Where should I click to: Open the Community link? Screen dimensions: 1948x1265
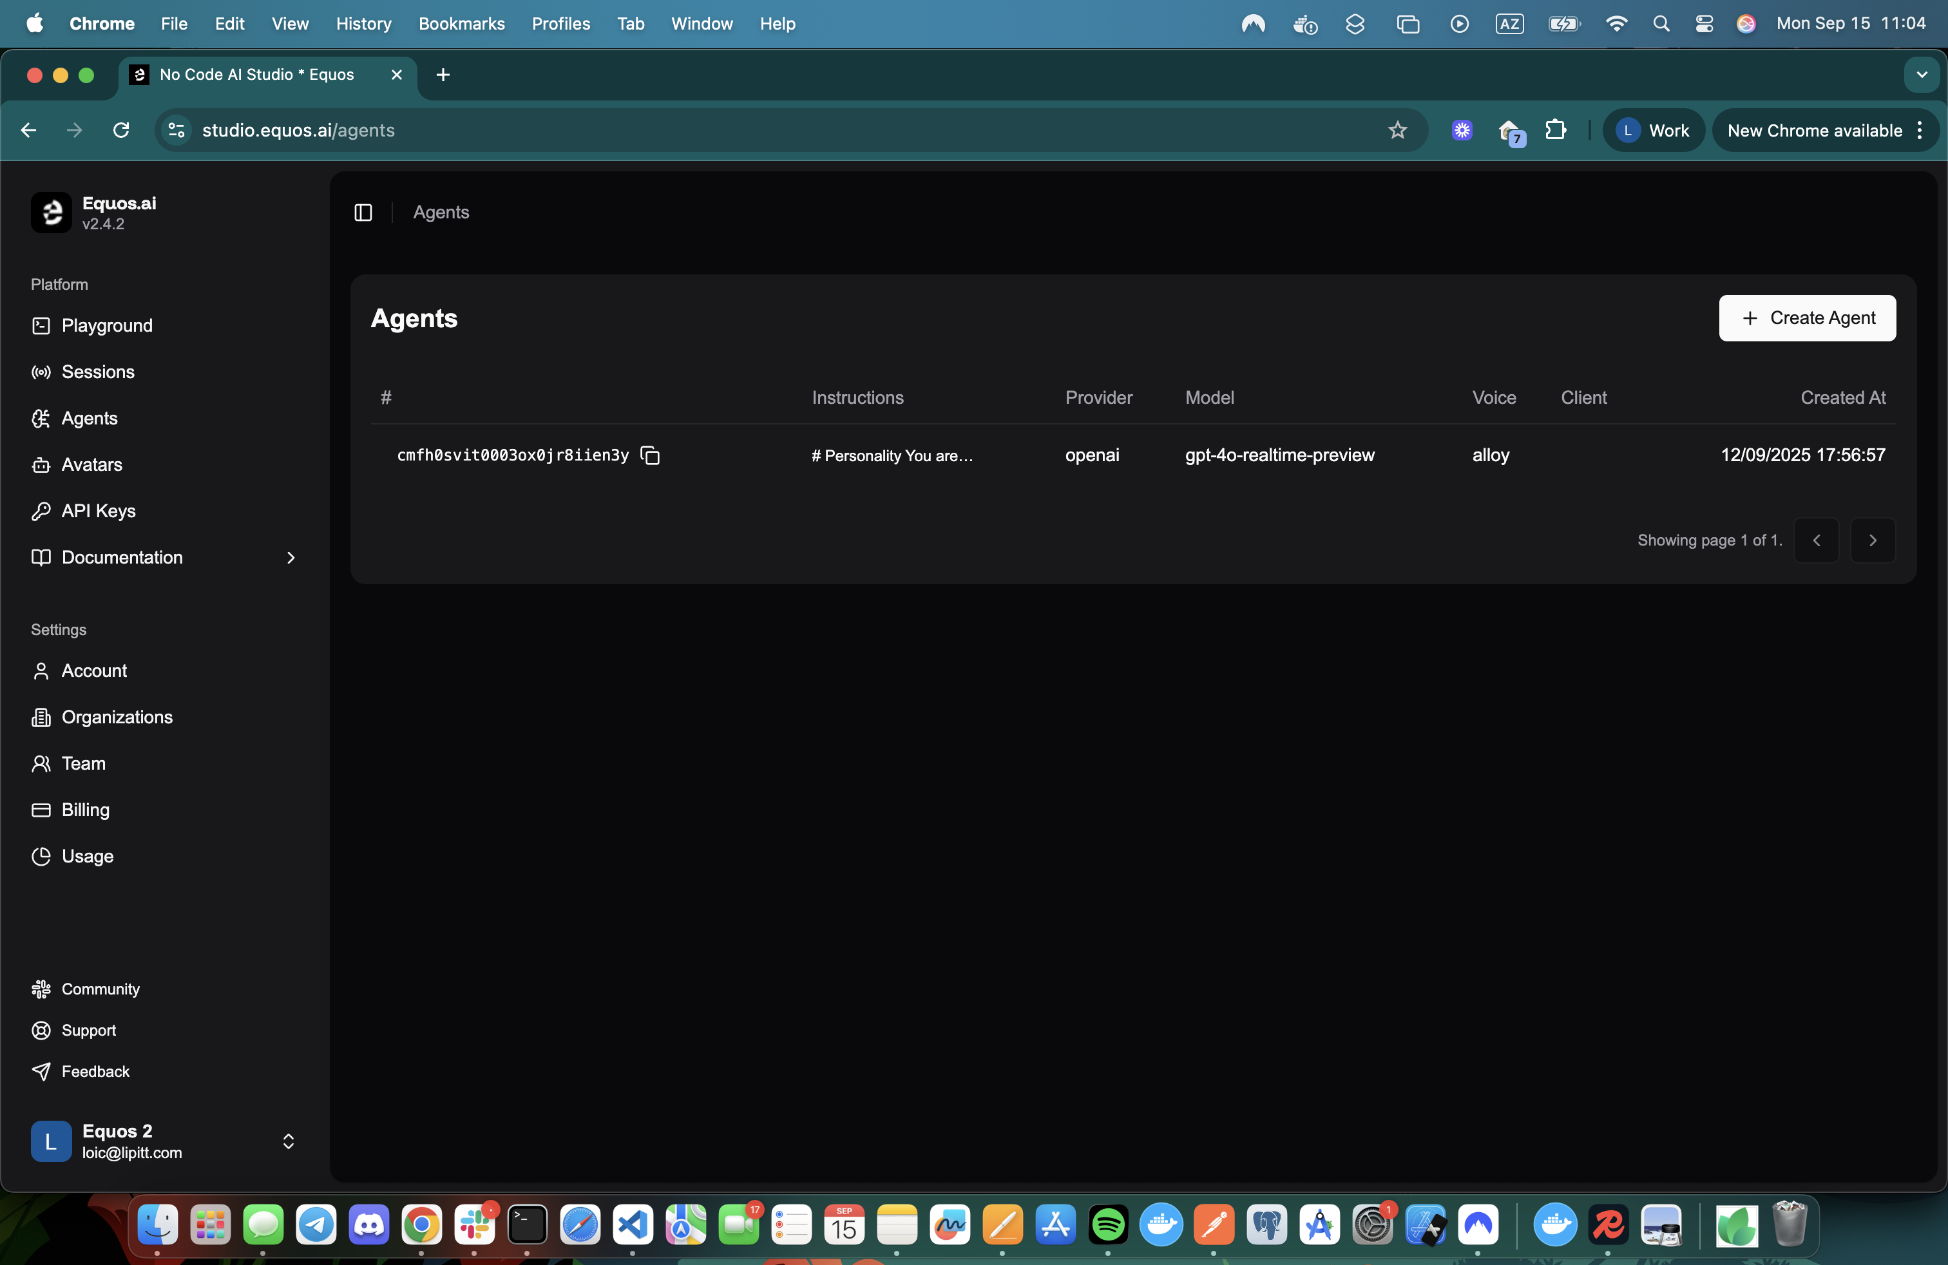point(100,989)
